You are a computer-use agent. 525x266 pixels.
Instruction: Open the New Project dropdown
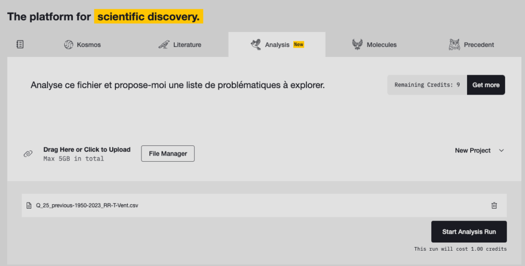473,150
